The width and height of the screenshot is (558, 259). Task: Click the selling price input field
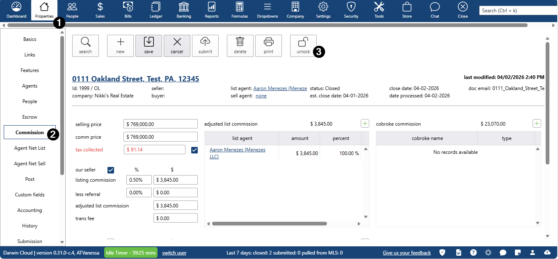pyautogui.click(x=160, y=124)
